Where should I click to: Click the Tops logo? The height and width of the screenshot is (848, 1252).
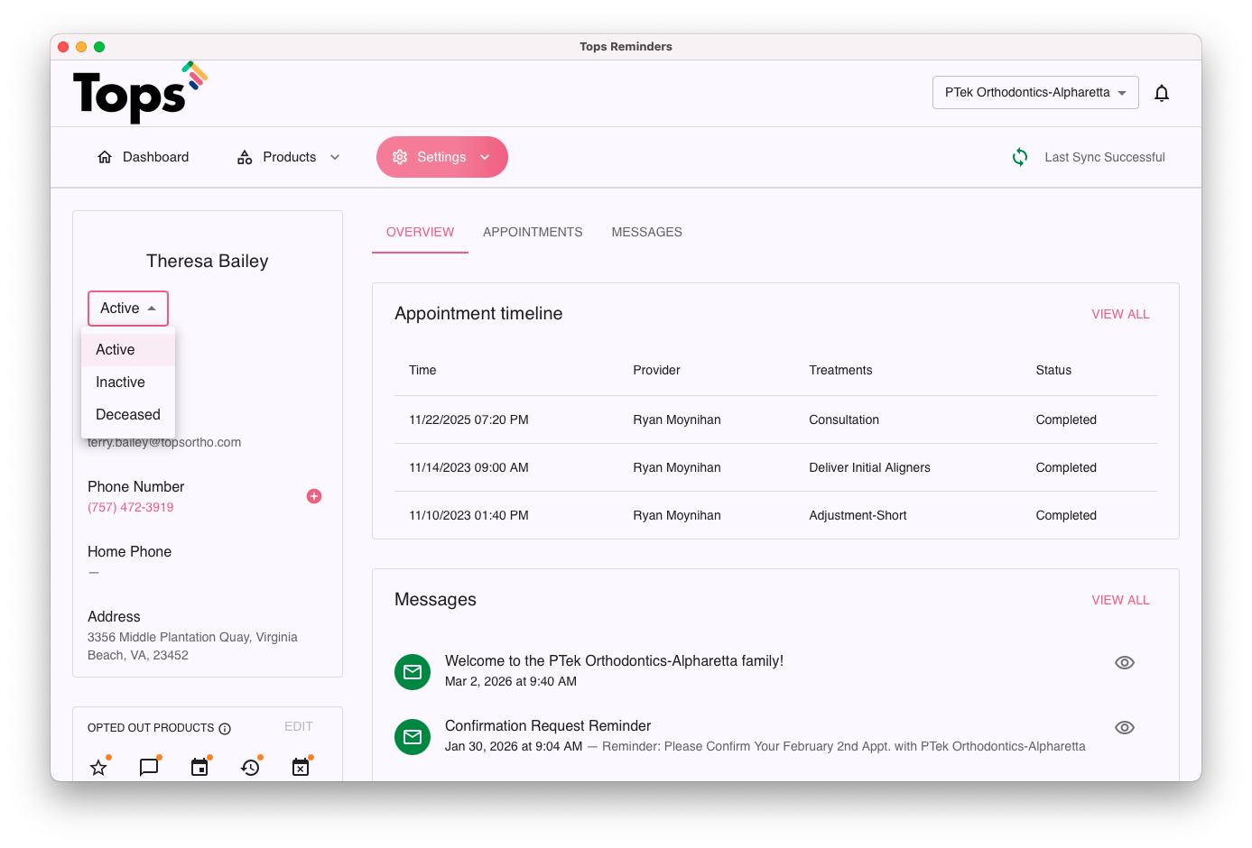point(140,92)
